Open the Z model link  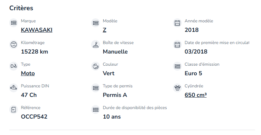pos(105,30)
